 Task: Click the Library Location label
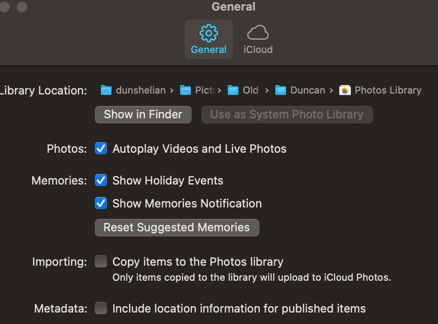[43, 90]
